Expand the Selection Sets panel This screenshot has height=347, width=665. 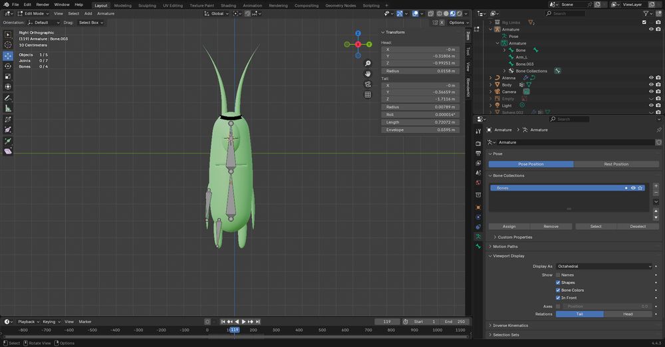pos(505,334)
